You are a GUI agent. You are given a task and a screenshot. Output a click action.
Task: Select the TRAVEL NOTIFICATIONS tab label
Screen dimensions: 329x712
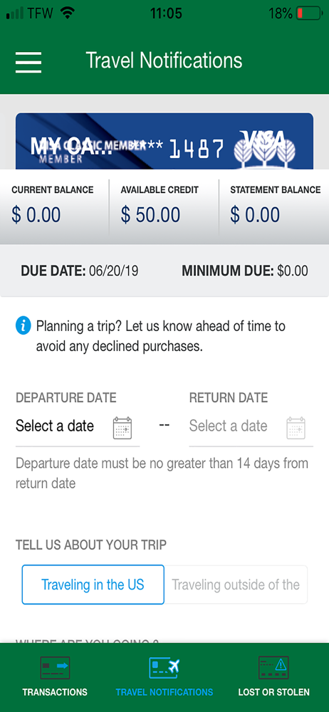164,693
